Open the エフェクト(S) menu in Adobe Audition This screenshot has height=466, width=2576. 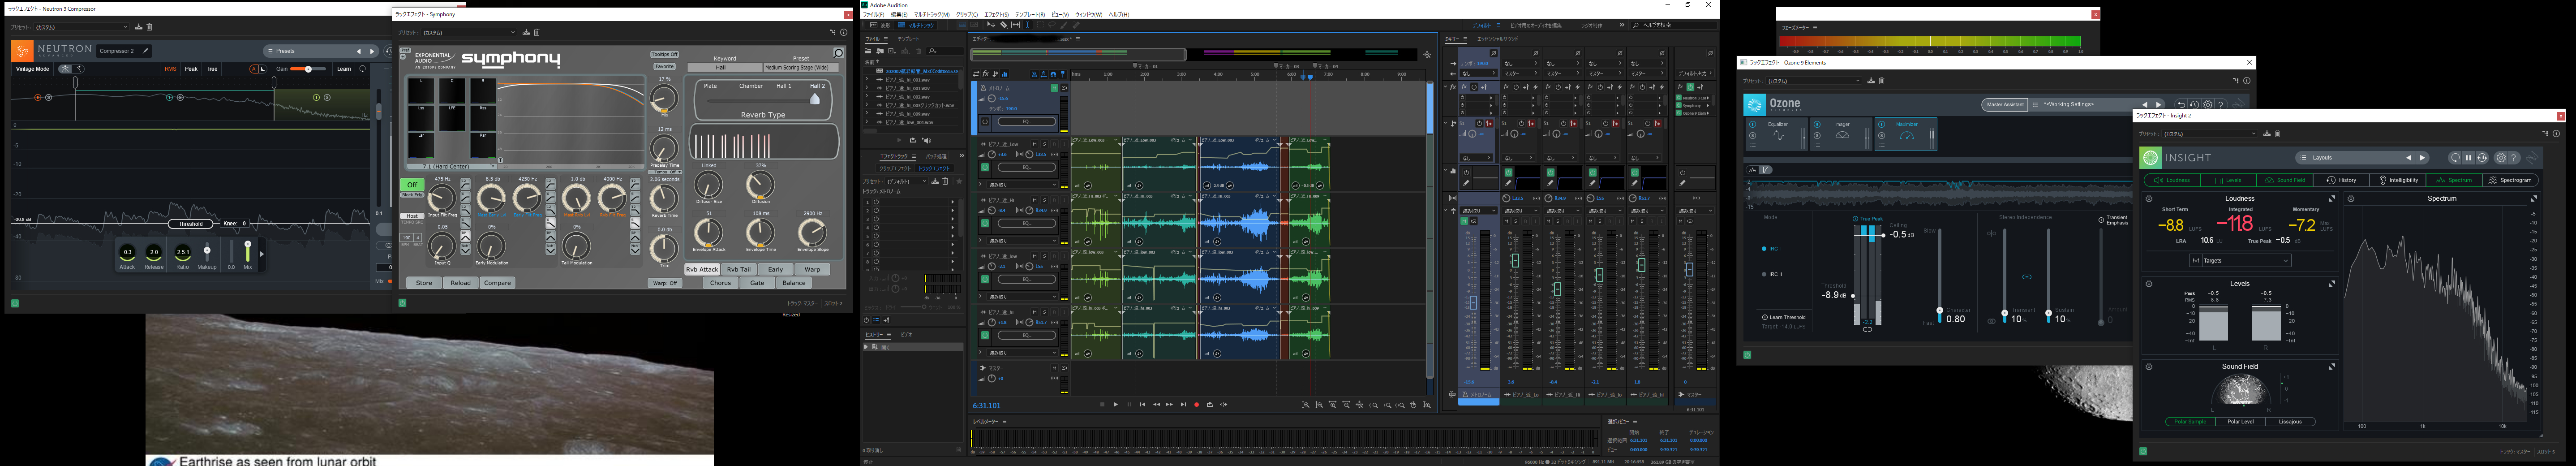coord(996,15)
